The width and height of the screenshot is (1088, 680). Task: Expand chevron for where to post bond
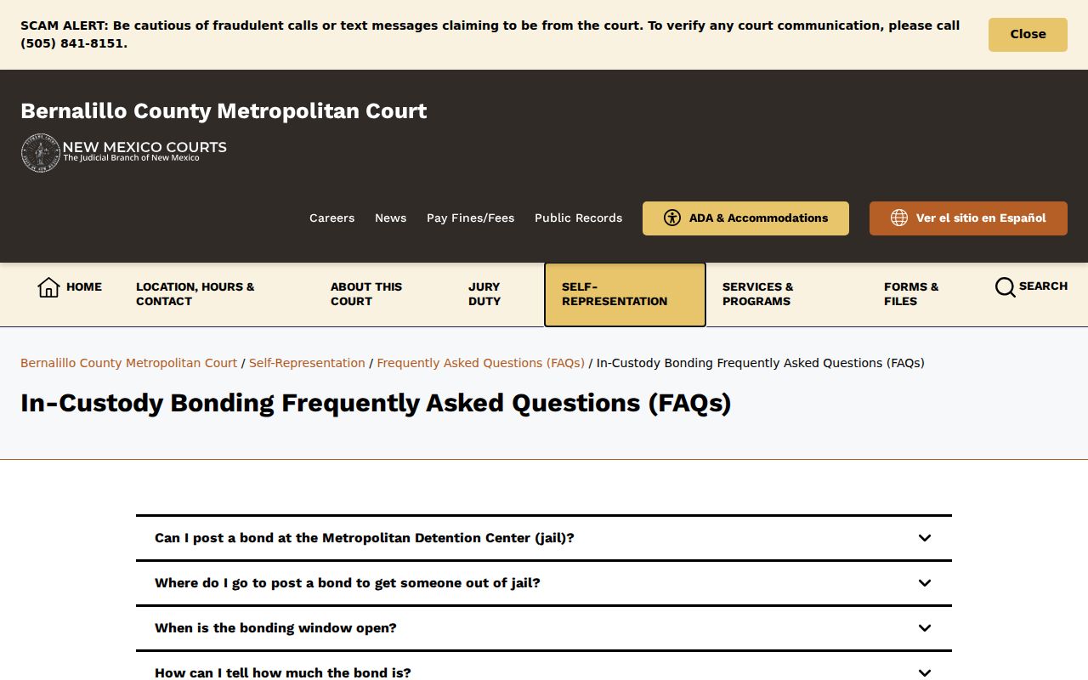(x=925, y=583)
